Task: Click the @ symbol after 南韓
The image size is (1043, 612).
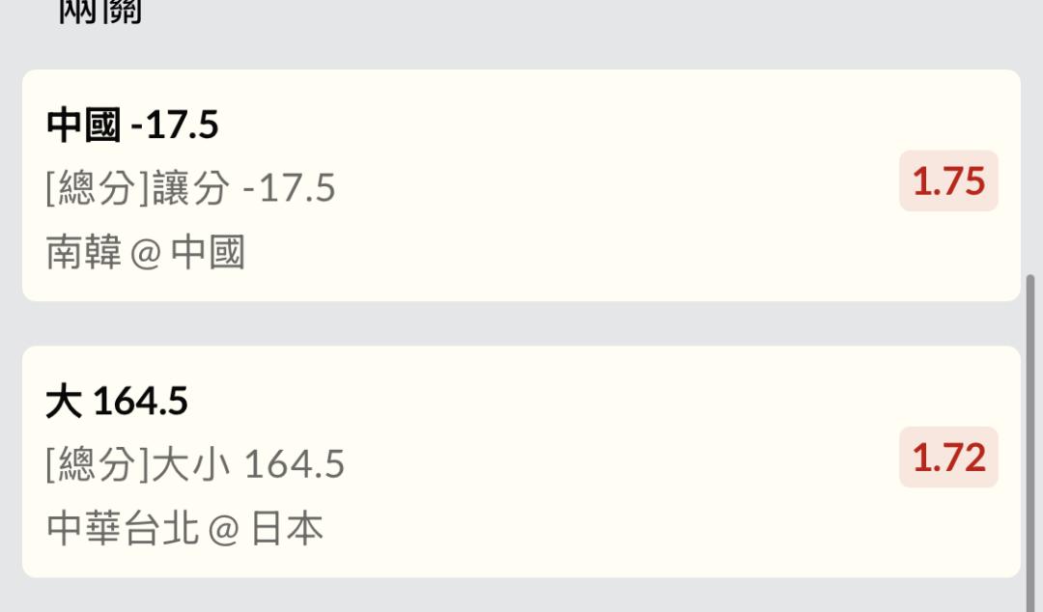Action: click(x=146, y=254)
